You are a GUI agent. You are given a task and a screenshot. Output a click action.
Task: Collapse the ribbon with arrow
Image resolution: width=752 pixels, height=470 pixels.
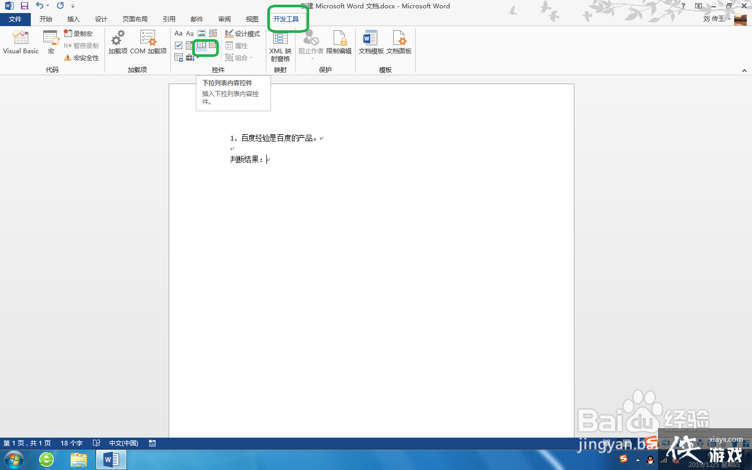pyautogui.click(x=744, y=70)
